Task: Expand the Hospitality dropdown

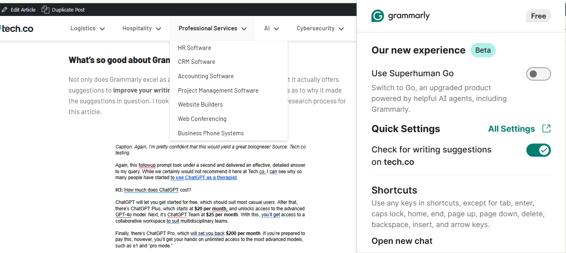Action: 141,28
